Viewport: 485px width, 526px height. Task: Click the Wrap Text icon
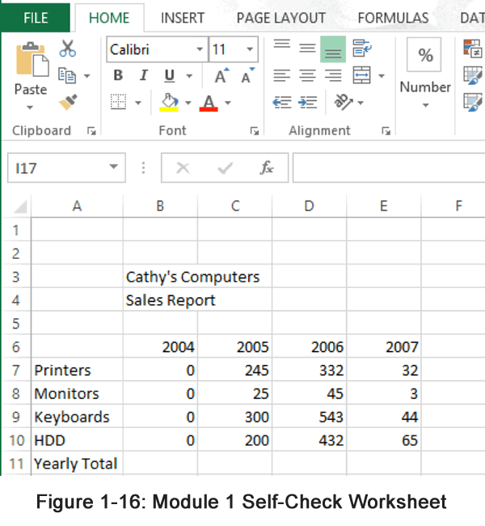[x=361, y=49]
